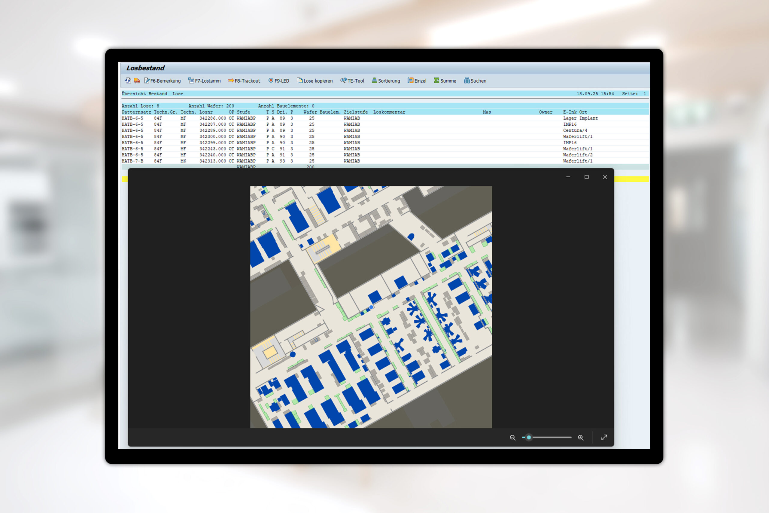This screenshot has height=513, width=769.
Task: Click the transport truck toolbar icon
Action: pos(137,81)
